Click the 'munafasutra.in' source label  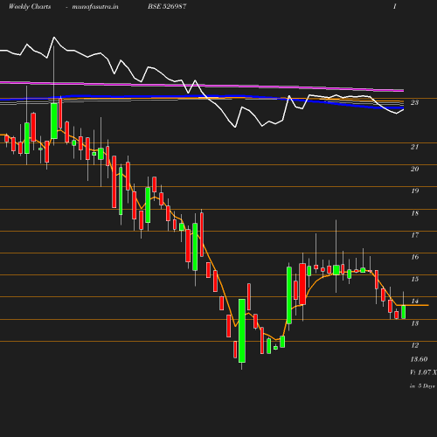(95, 7)
